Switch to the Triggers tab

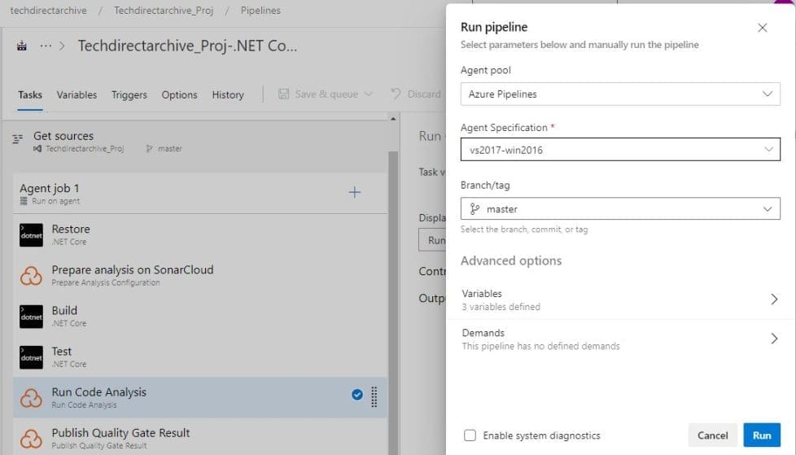point(129,94)
